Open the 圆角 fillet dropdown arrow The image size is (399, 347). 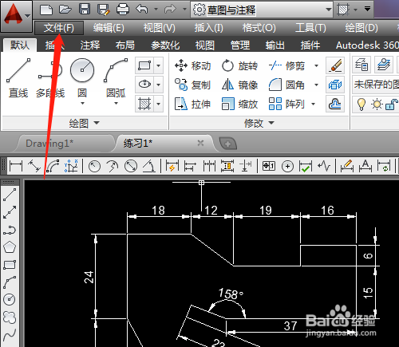316,85
